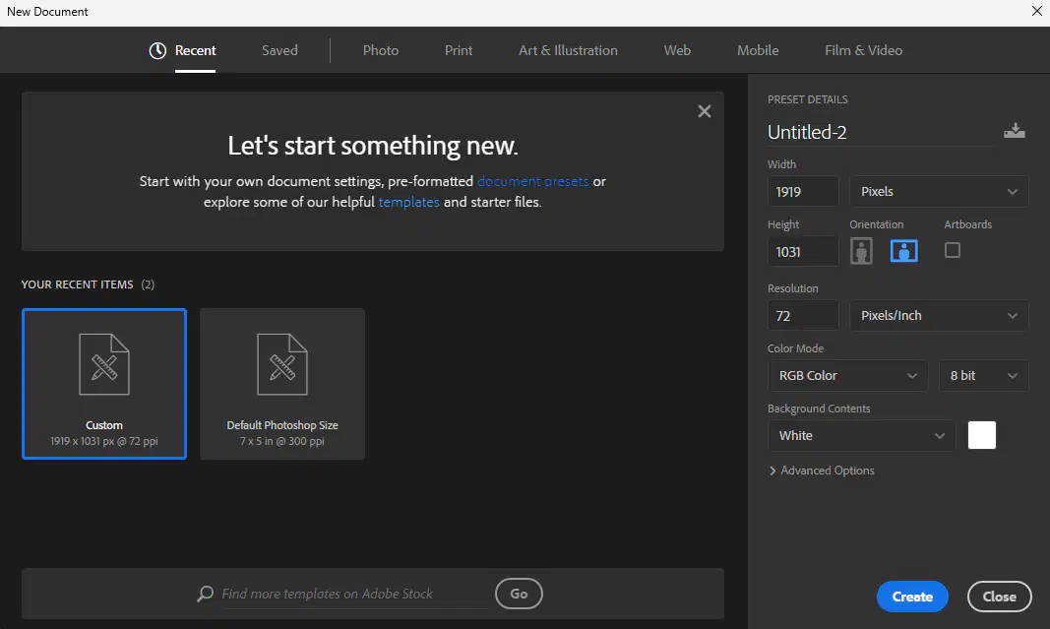Open the Film & Video tab
This screenshot has width=1050, height=629.
(864, 50)
